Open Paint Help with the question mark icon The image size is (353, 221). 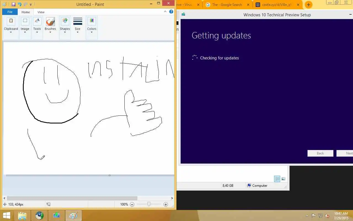click(171, 12)
